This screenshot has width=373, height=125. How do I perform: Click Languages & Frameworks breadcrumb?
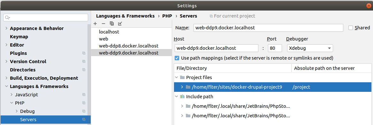126,16
